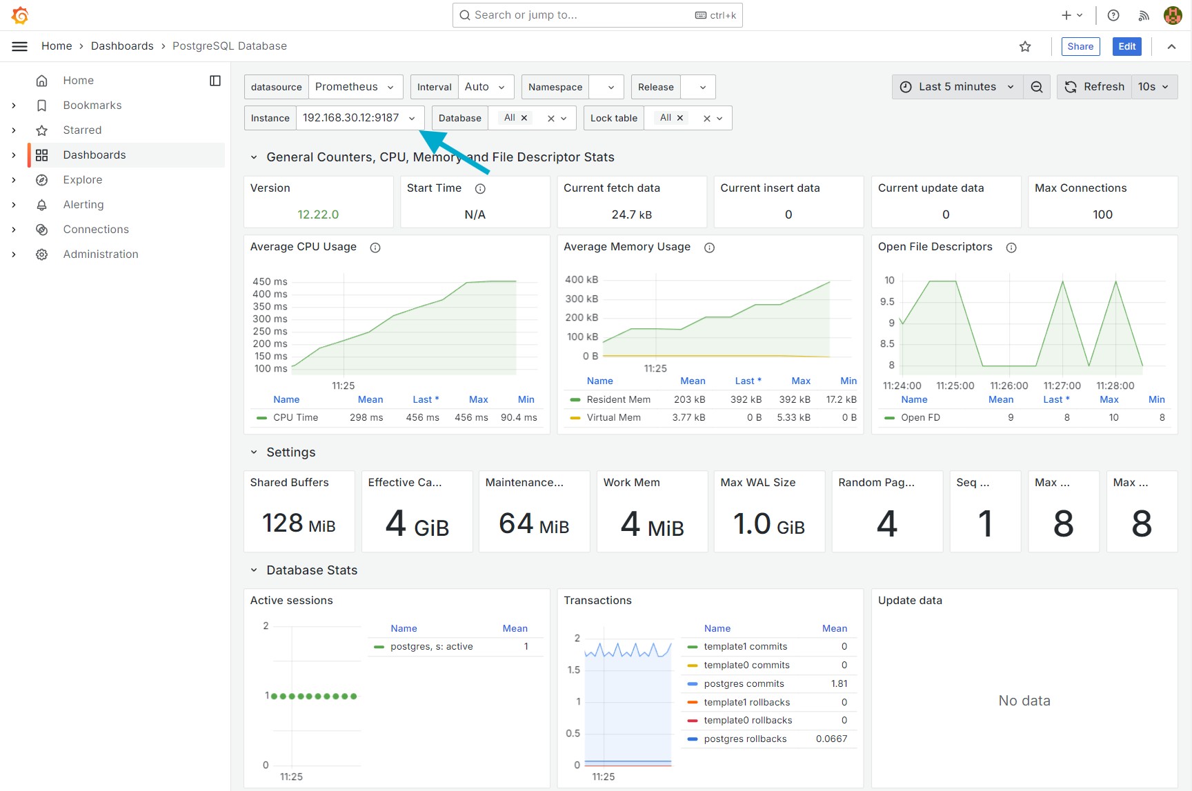This screenshot has height=791, width=1192.
Task: Click the Edit dashboard button
Action: tap(1126, 46)
